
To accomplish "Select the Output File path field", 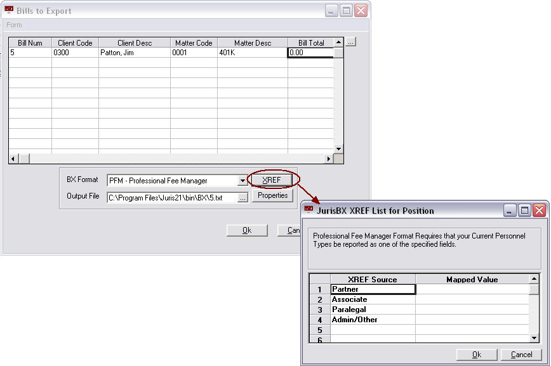I will pos(171,198).
